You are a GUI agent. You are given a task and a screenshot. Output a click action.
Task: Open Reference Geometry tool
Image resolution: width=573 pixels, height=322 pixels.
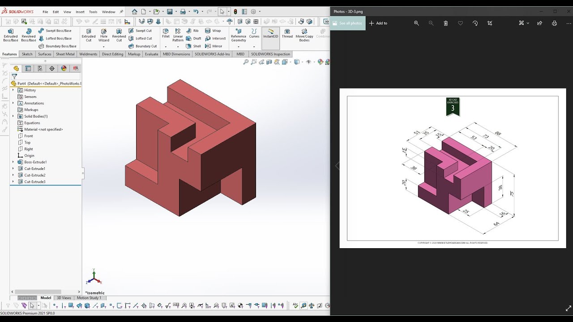[239, 35]
